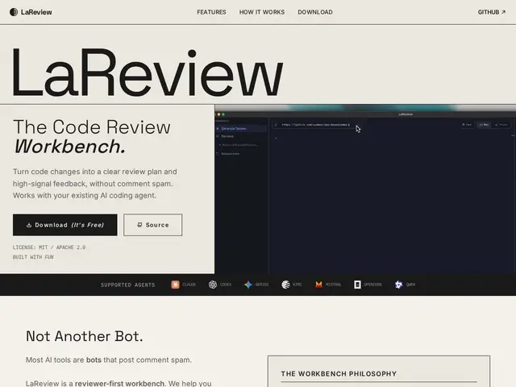Open the Source button
The image size is (516, 387).
point(152,225)
